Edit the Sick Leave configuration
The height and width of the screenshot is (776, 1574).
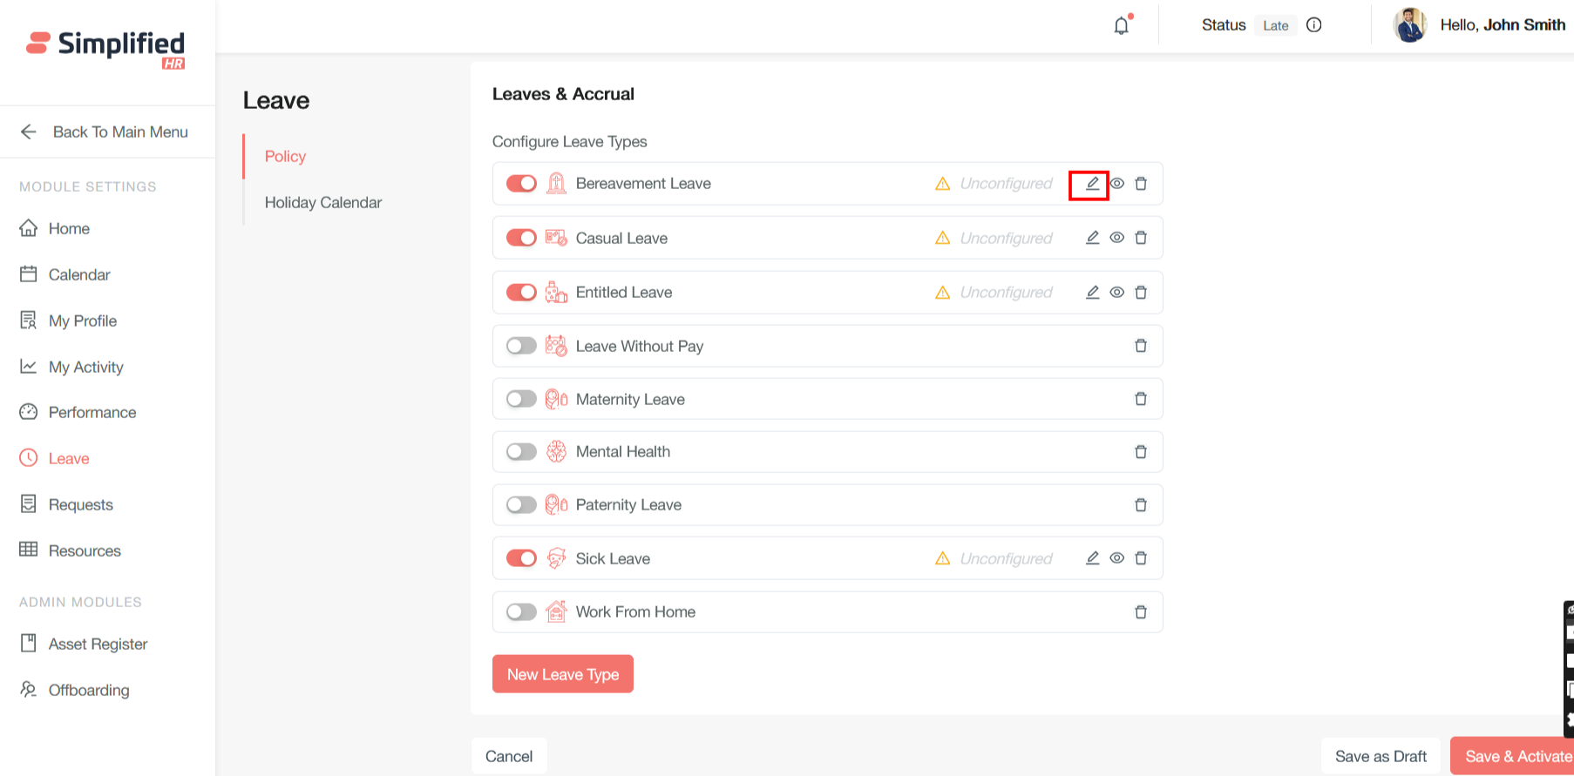[1092, 558]
